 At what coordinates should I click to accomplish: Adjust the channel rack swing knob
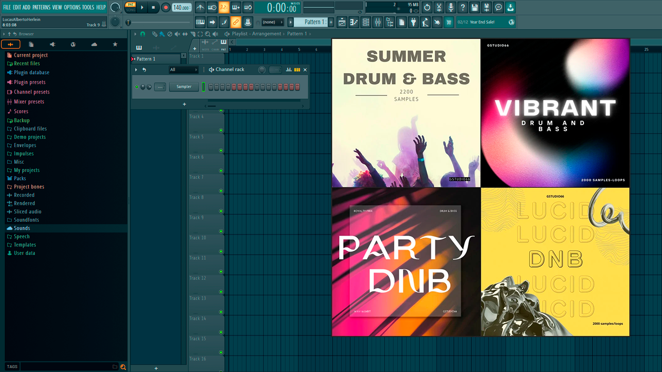tap(262, 70)
